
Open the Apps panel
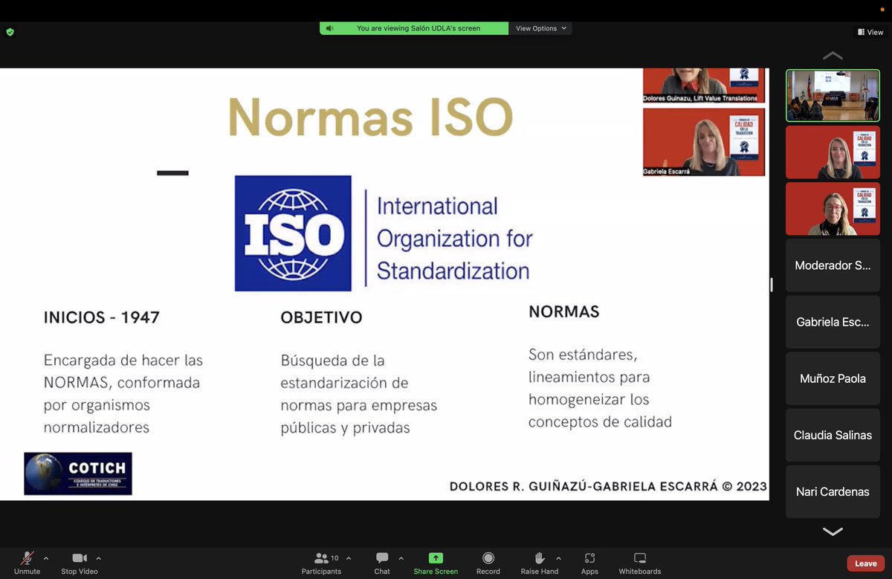589,563
